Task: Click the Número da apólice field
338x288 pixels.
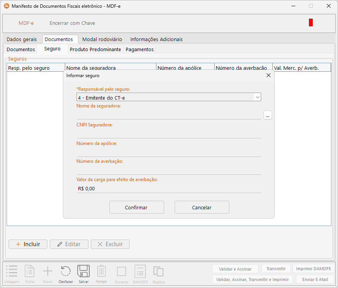Action: tap(169, 152)
